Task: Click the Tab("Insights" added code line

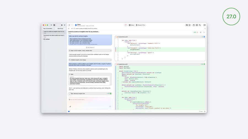Action: (x=144, y=48)
